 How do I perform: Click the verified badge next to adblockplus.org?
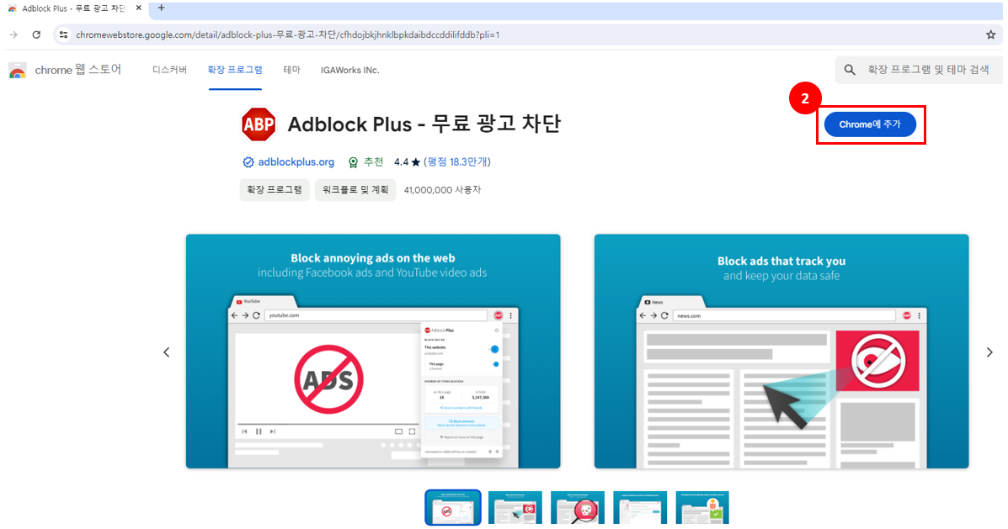pyautogui.click(x=248, y=162)
